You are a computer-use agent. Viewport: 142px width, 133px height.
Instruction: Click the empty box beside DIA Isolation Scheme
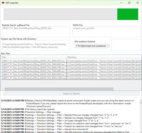(126, 45)
